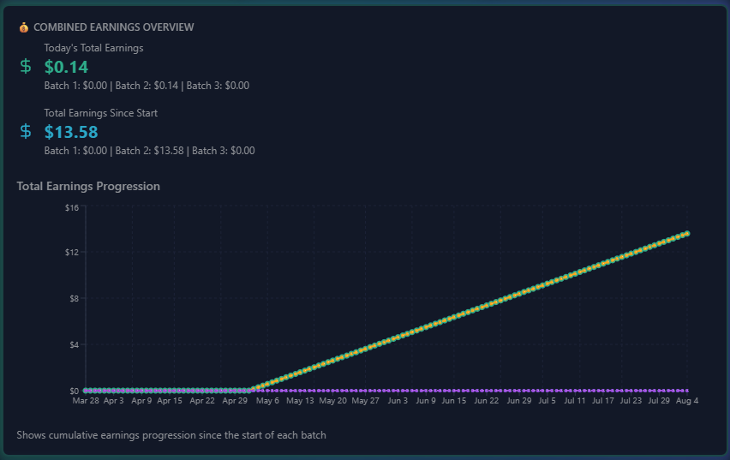730x460 pixels.
Task: Click the Aug 4 x-axis date label
Action: (x=687, y=400)
